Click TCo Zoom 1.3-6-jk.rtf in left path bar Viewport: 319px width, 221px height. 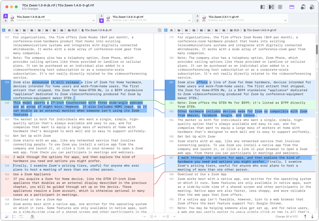(98, 30)
